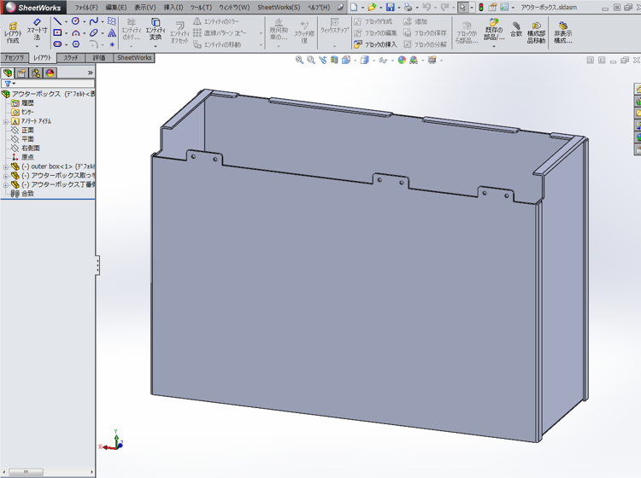The height and width of the screenshot is (478, 641).
Task: Open the スマート寸法 dropdown arrow
Action: tap(37, 46)
